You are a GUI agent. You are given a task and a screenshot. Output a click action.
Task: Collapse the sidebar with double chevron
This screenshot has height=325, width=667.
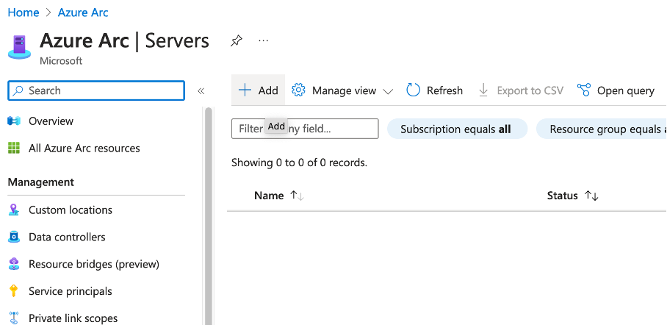[x=201, y=90]
